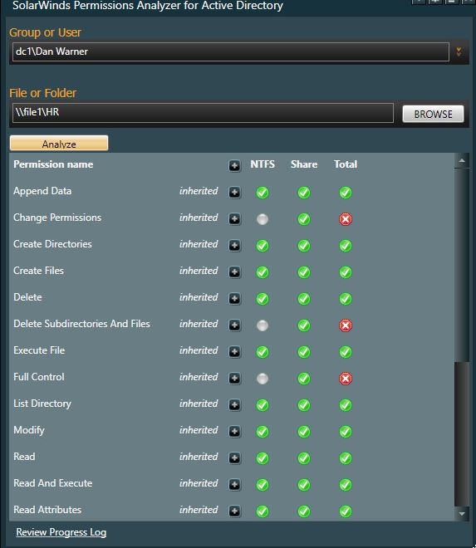Click the gray NTFS indicator for Change Permissions
This screenshot has width=476, height=548.
tap(263, 219)
